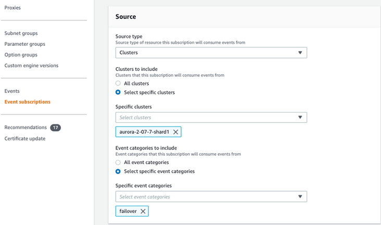Remove the failover event category tag
Image resolution: width=381 pixels, height=225 pixels.
[143, 211]
